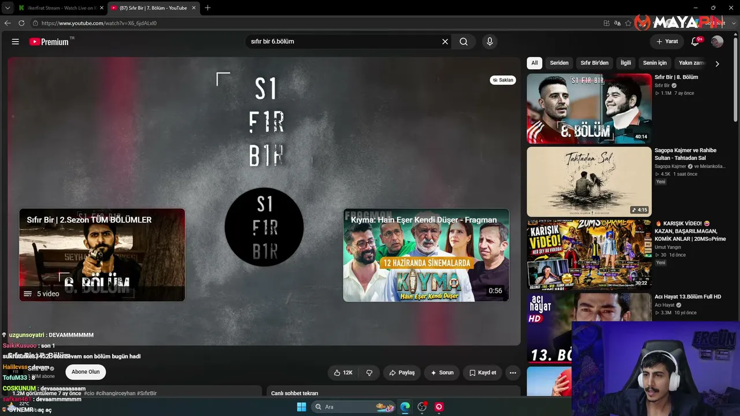This screenshot has width=740, height=416.
Task: Open the taskbar app with red badge
Action: [x=422, y=407]
